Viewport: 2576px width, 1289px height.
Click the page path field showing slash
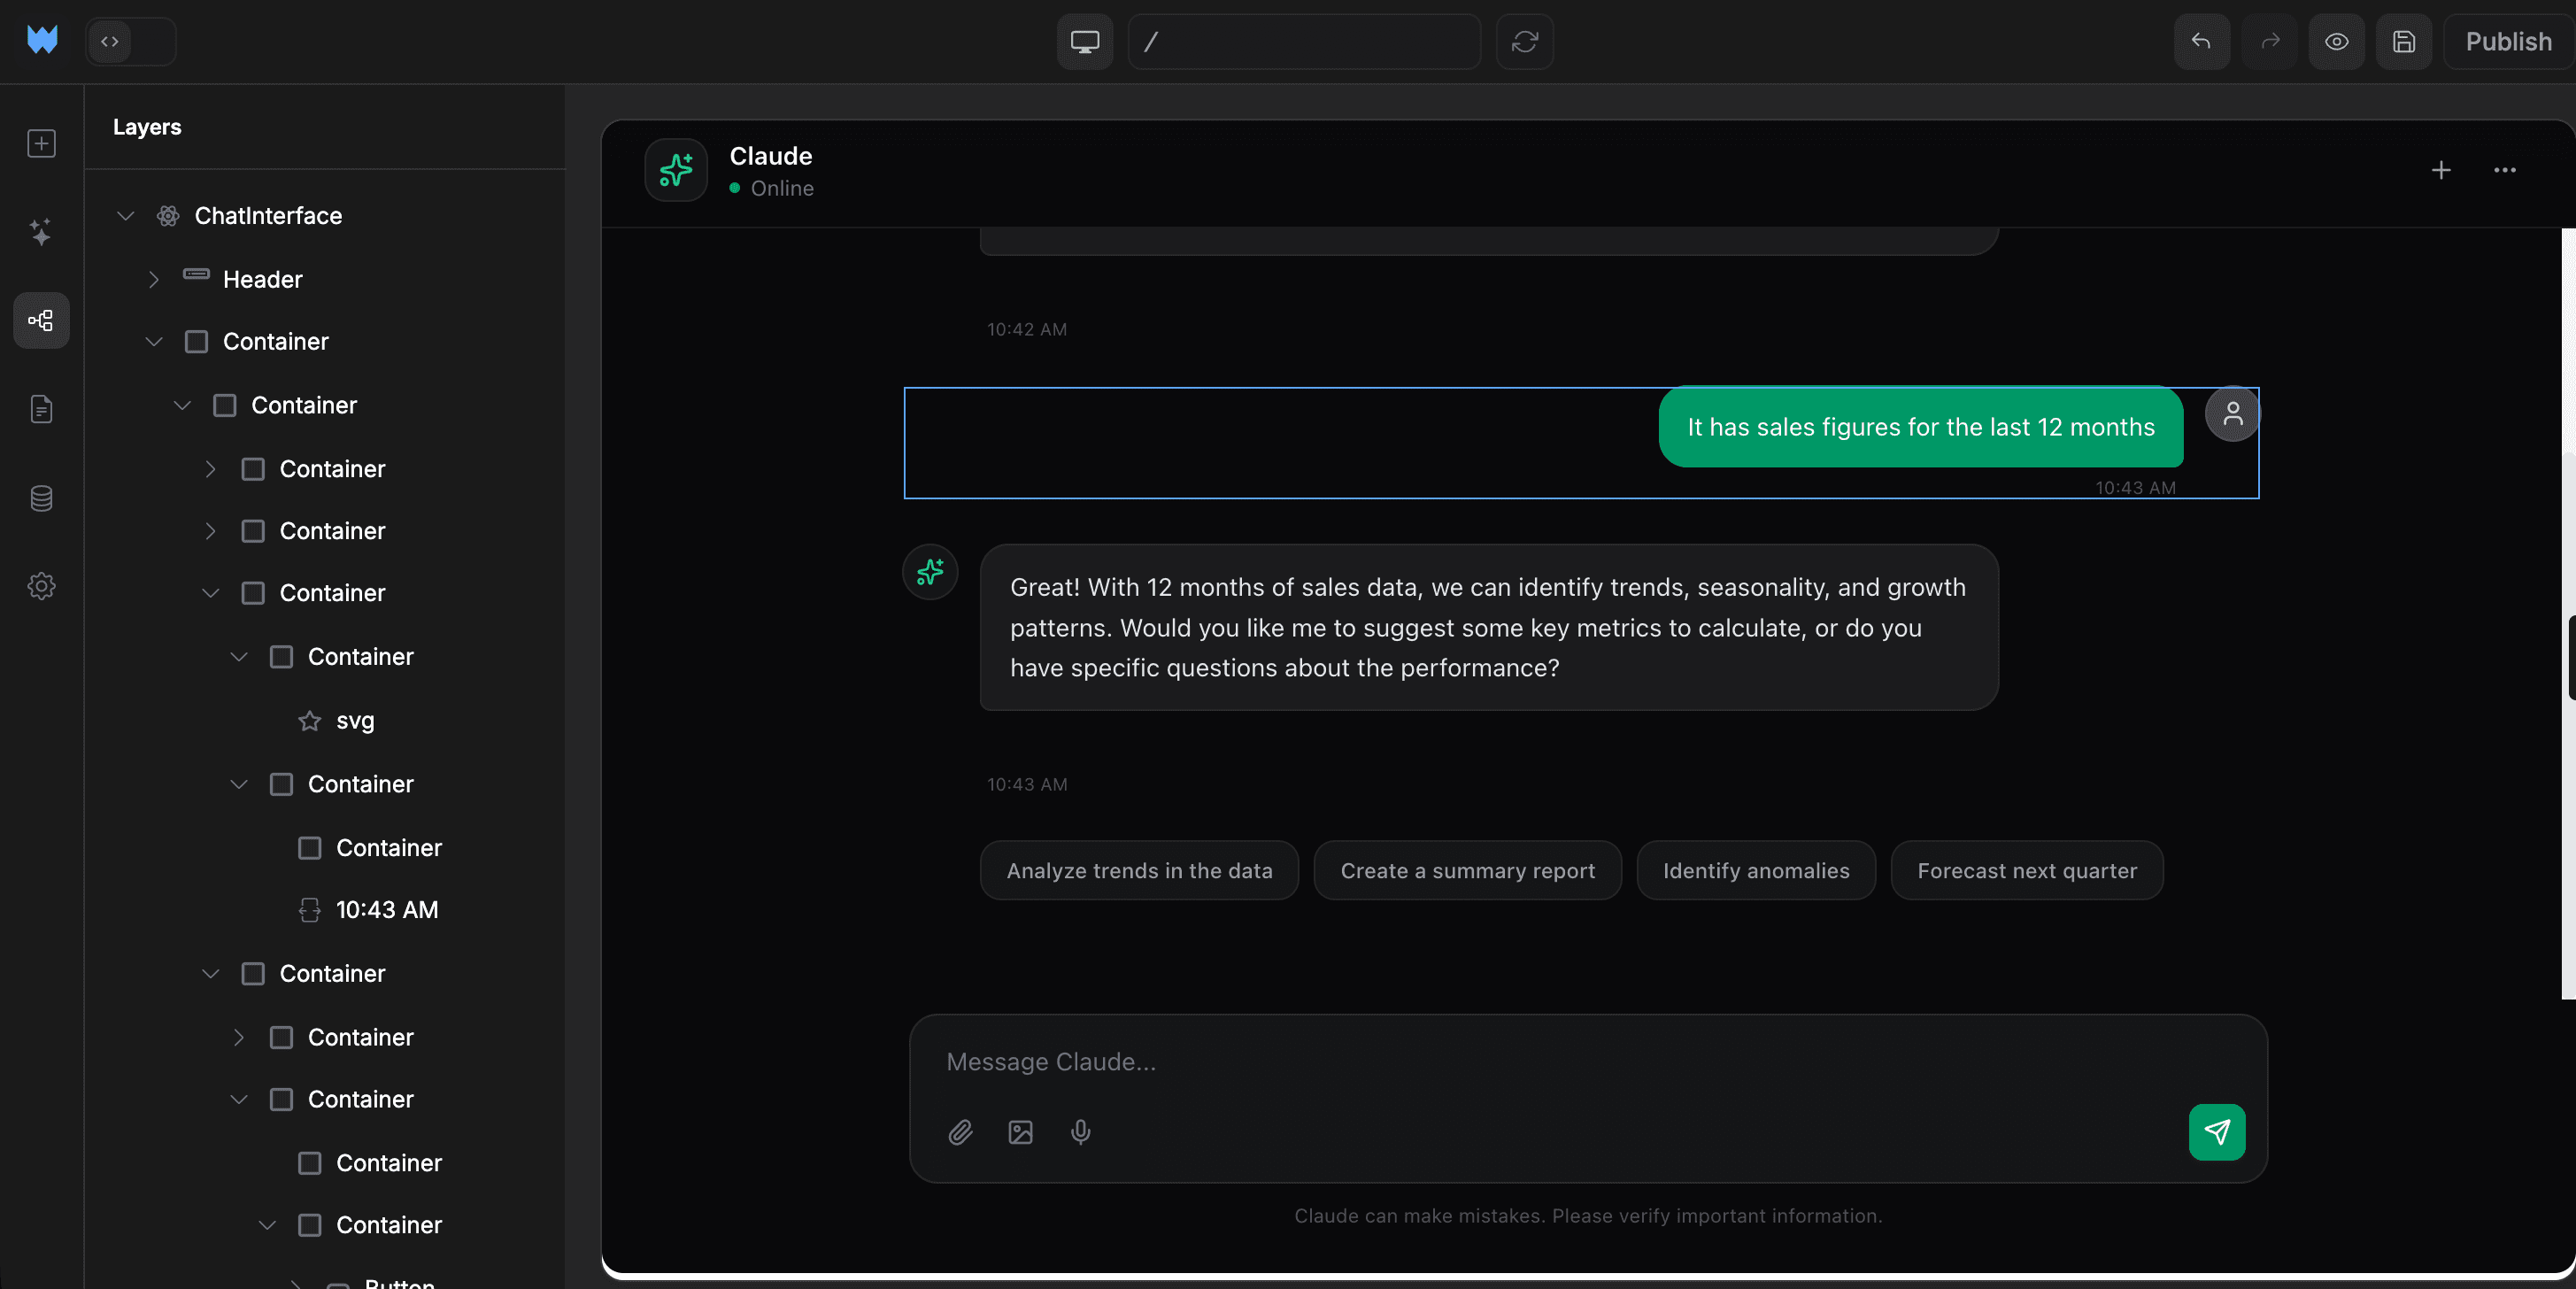(x=1304, y=42)
